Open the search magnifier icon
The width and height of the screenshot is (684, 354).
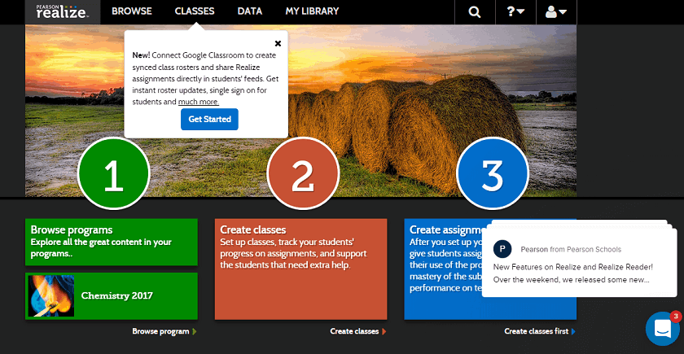474,11
